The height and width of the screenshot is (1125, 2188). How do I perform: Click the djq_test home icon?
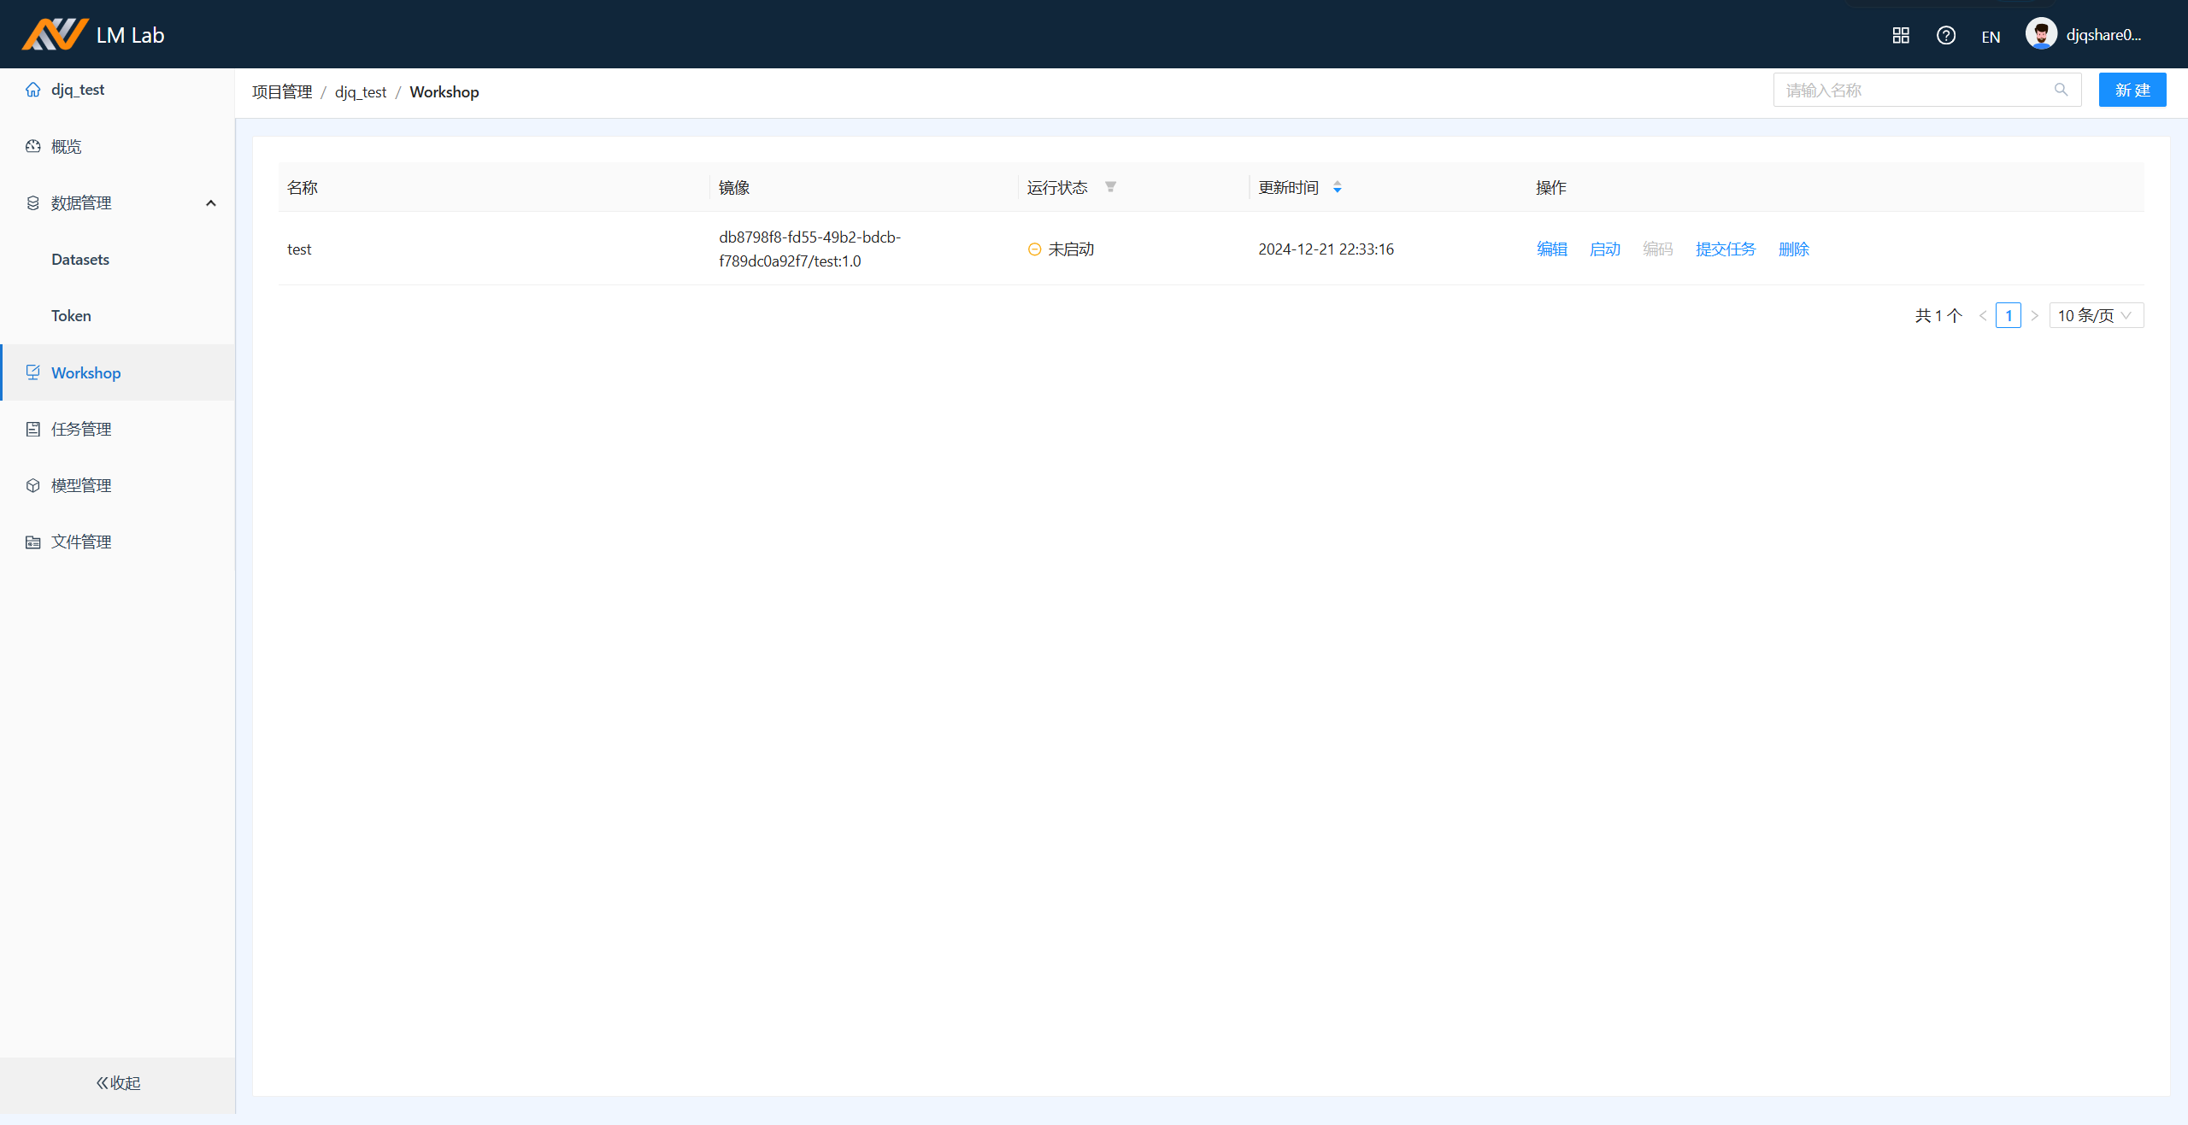33,90
